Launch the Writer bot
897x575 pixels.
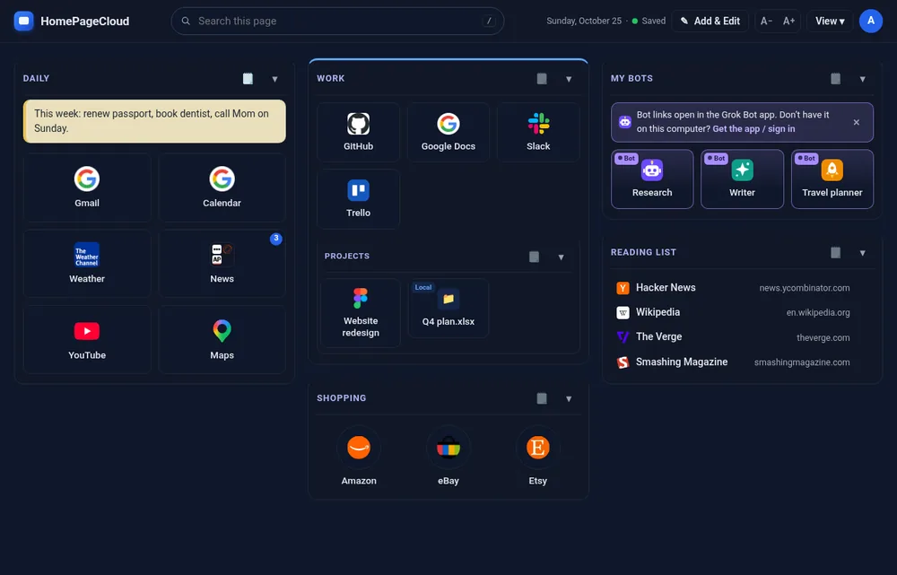(x=742, y=179)
